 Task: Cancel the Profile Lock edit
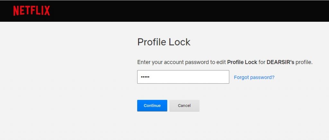tap(184, 105)
